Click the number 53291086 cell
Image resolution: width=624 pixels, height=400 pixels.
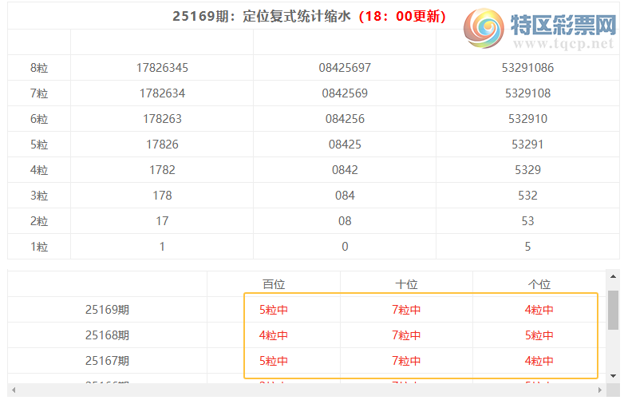[527, 68]
